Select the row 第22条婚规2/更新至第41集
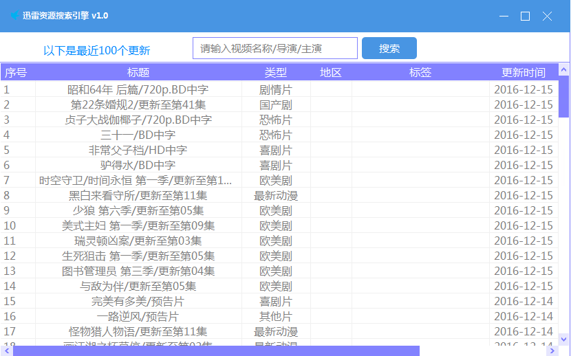 click(x=138, y=104)
